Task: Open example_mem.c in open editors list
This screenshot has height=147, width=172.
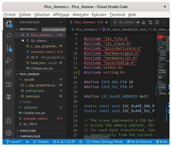Action: coord(41,52)
